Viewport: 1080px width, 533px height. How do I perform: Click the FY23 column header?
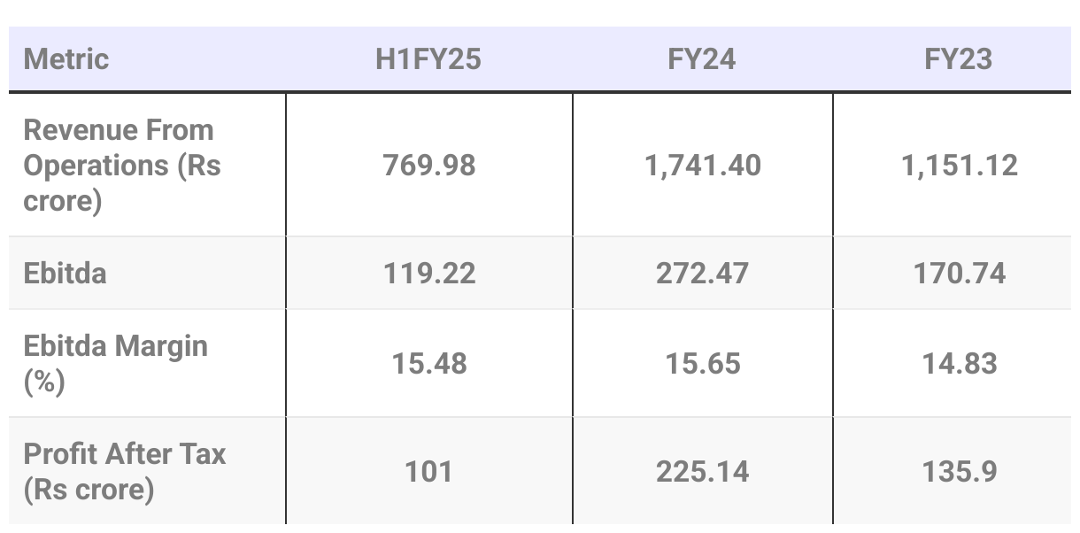[x=959, y=59]
